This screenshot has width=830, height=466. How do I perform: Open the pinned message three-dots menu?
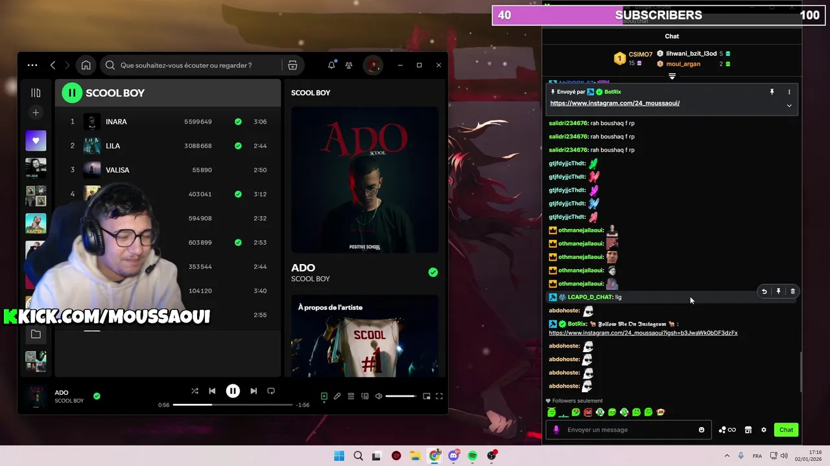(x=789, y=92)
